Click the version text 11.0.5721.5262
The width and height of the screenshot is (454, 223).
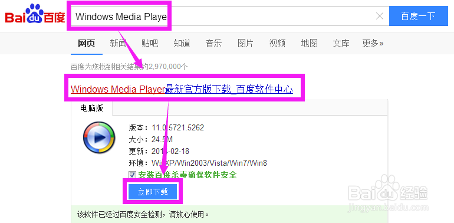(178, 127)
